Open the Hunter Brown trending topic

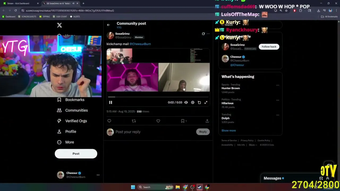tap(231, 88)
